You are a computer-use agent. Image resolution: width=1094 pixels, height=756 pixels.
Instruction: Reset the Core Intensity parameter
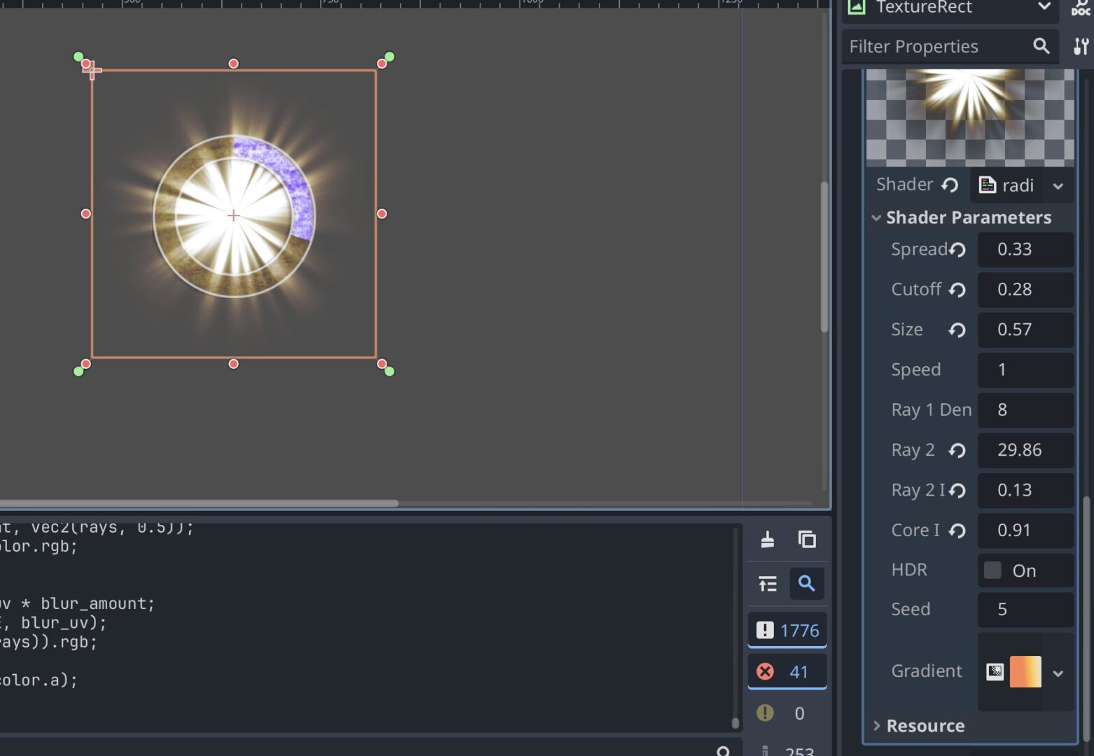957,531
